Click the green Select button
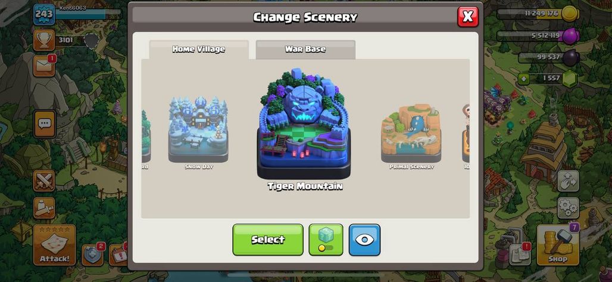The image size is (612, 282). (268, 240)
